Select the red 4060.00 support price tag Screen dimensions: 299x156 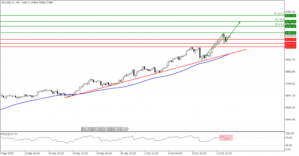(290, 47)
